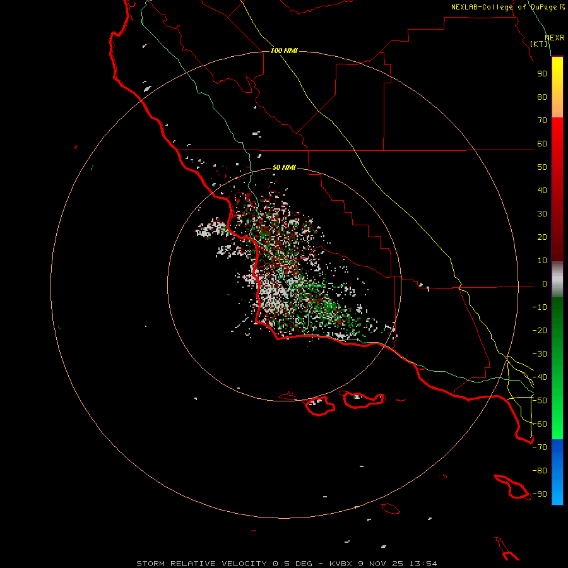Click the NEXLAB-College of DuPage watermark text
568x568 pixels.
(x=507, y=7)
